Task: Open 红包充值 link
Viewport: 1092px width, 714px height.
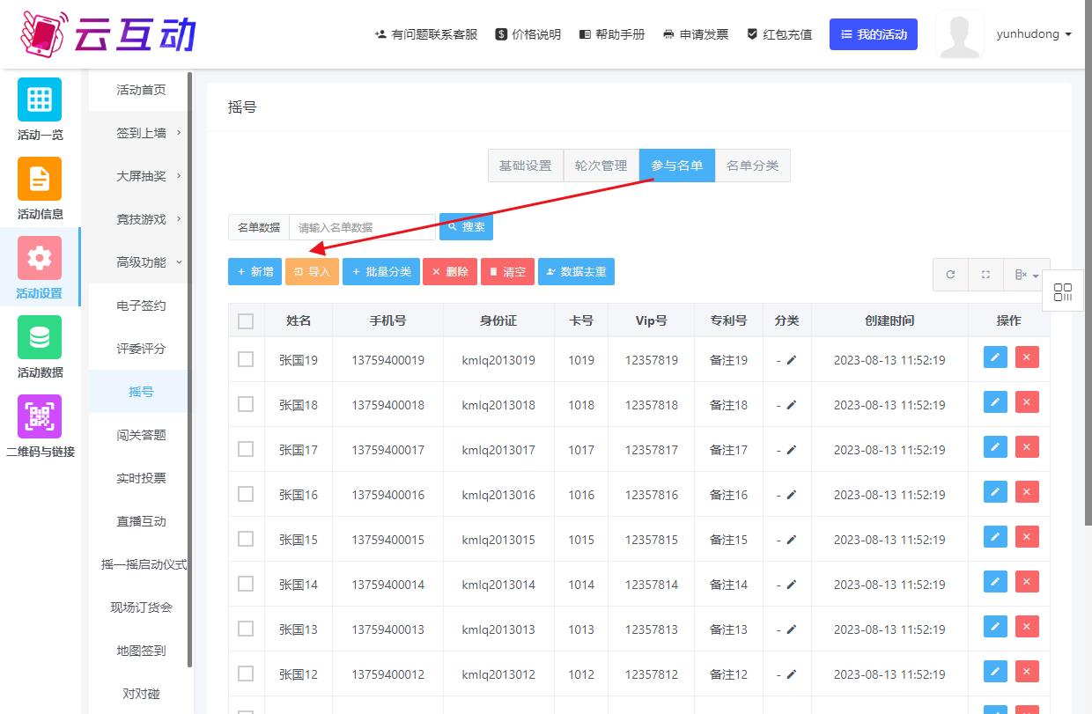Action: (x=779, y=34)
